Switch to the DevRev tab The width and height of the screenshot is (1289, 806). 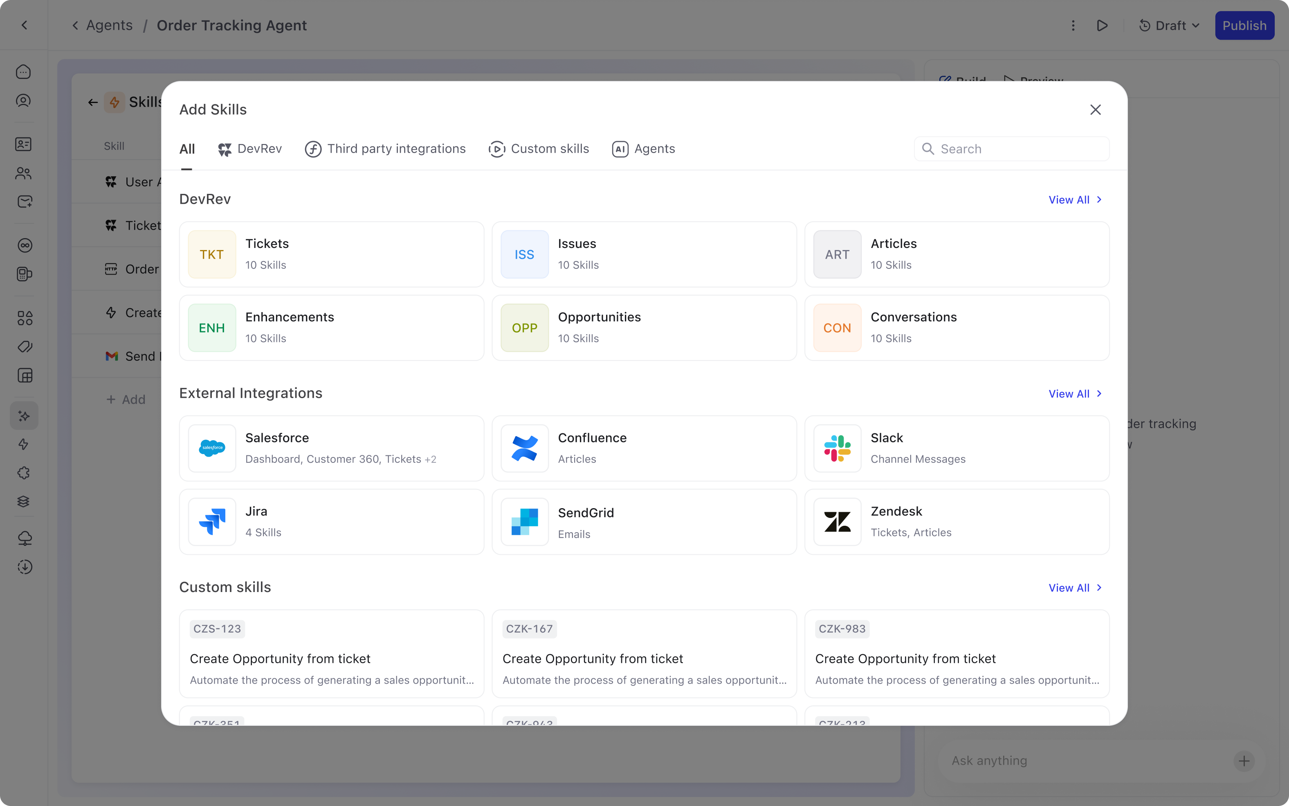[250, 149]
